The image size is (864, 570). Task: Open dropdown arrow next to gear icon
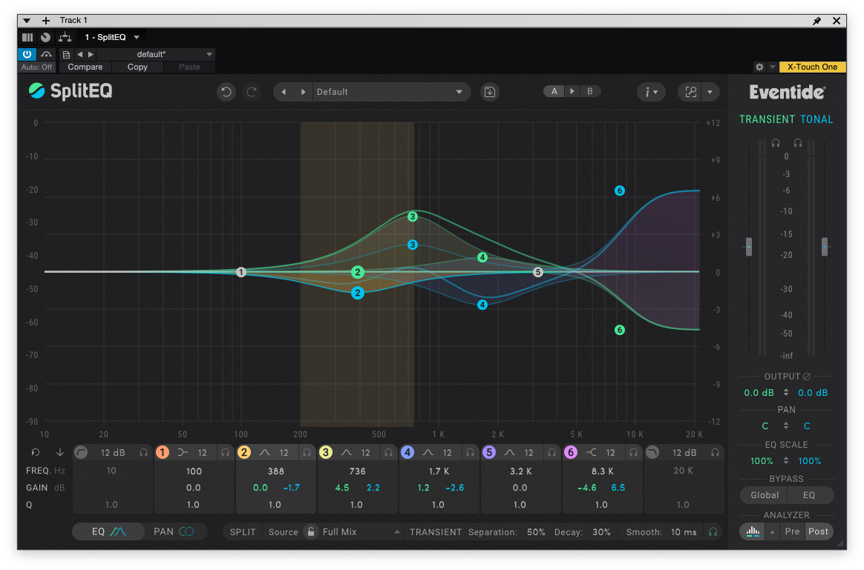pyautogui.click(x=773, y=67)
